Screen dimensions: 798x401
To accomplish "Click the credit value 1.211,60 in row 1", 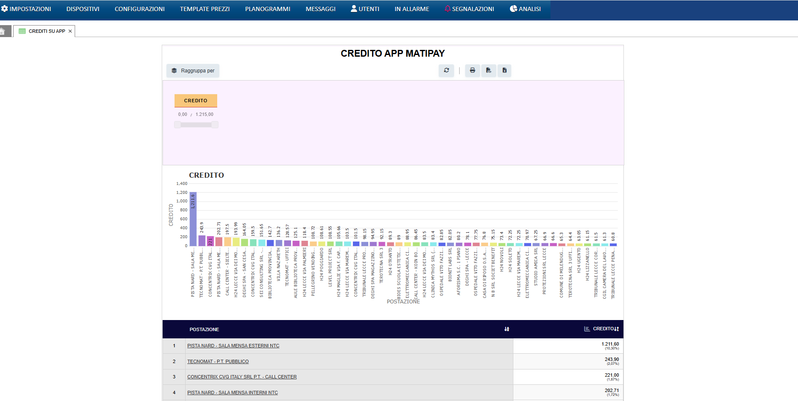I will click(610, 344).
